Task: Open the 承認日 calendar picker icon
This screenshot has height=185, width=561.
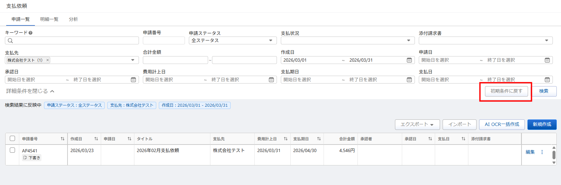Action: pyautogui.click(x=133, y=80)
